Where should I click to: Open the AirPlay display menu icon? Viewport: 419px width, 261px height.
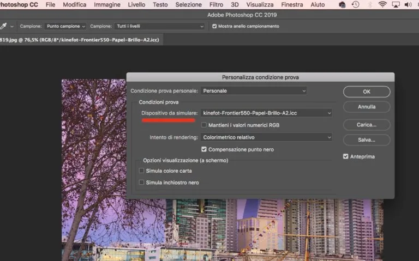[396, 4]
